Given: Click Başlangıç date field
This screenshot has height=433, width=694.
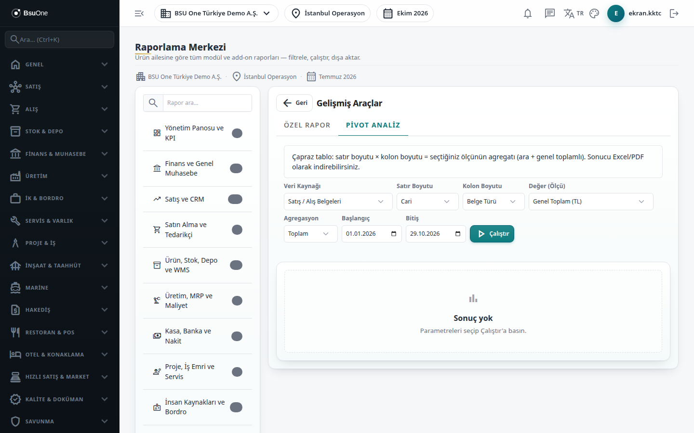Looking at the screenshot, I should 372,234.
